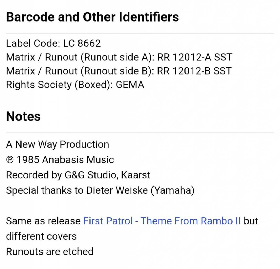Screen dimensions: 280x269
Task: Click the word Yamaha in parentheses
Action: click(172, 190)
